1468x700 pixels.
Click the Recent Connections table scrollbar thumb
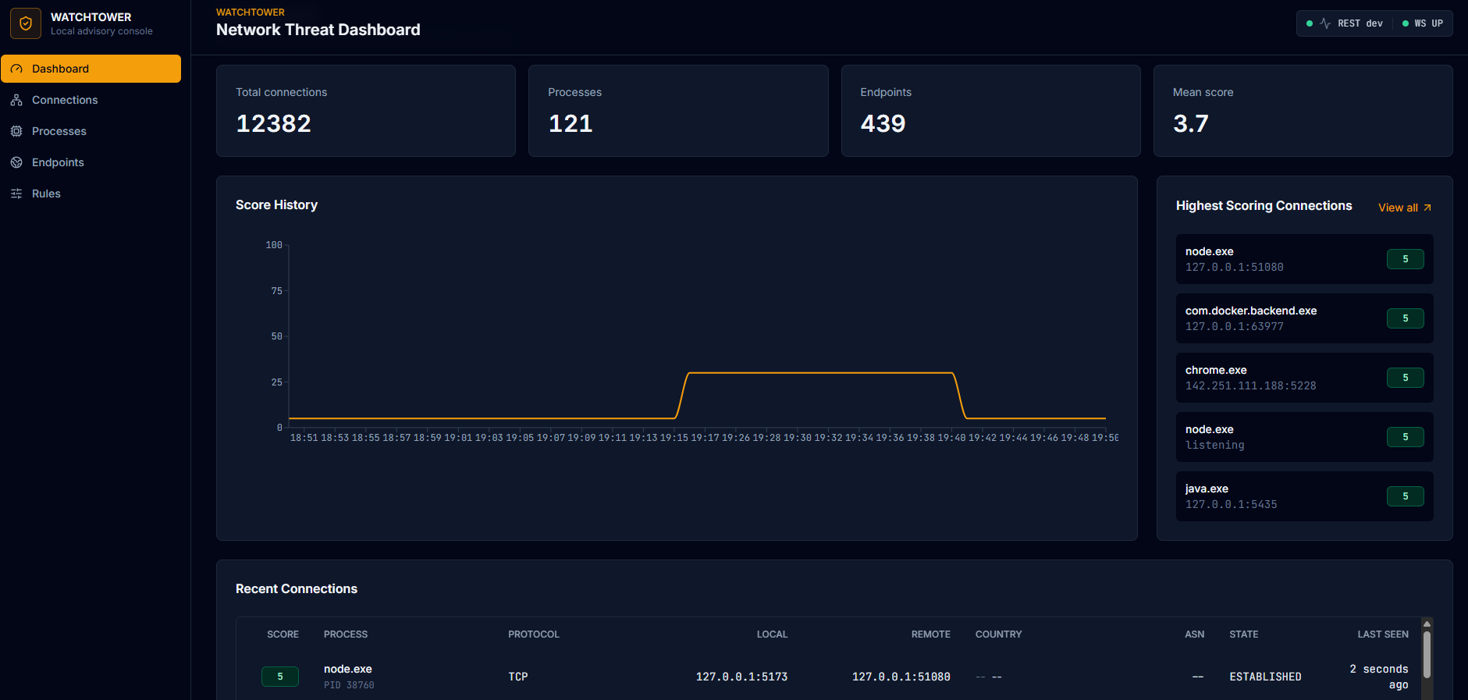1427,654
